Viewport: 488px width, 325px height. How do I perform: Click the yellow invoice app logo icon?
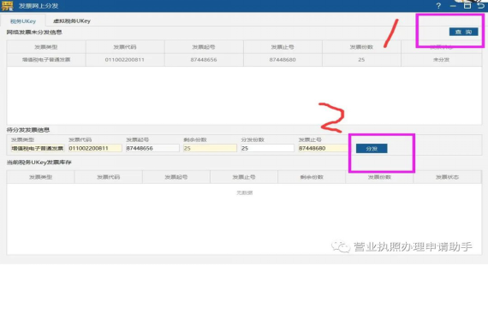pyautogui.click(x=7, y=5)
